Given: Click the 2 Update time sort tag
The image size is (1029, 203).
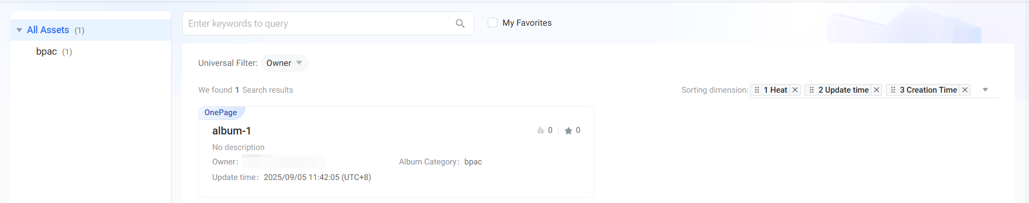Looking at the screenshot, I should tap(843, 90).
